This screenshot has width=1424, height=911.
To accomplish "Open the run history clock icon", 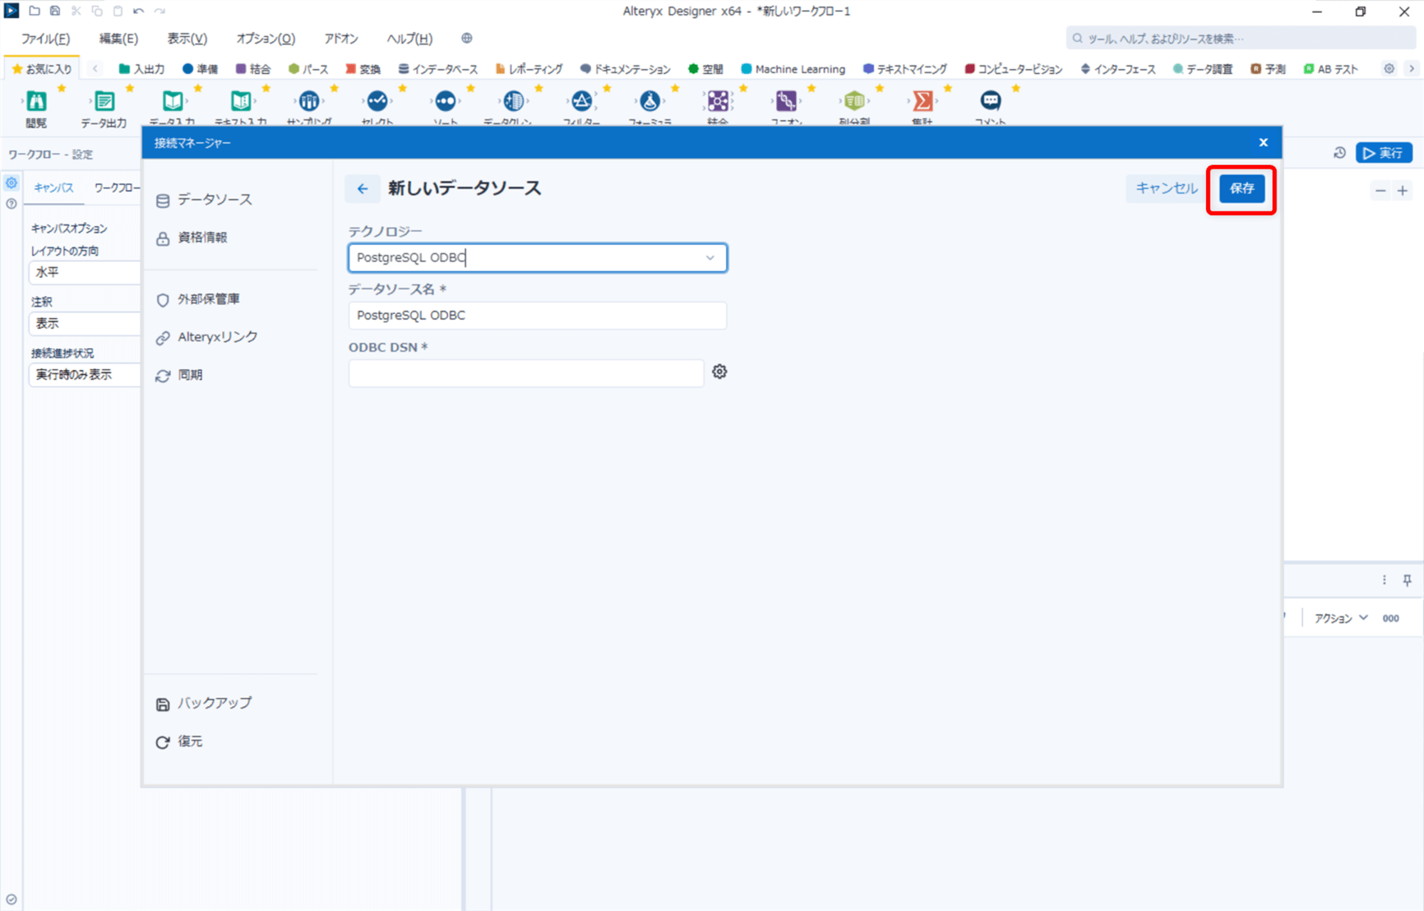I will click(1339, 153).
